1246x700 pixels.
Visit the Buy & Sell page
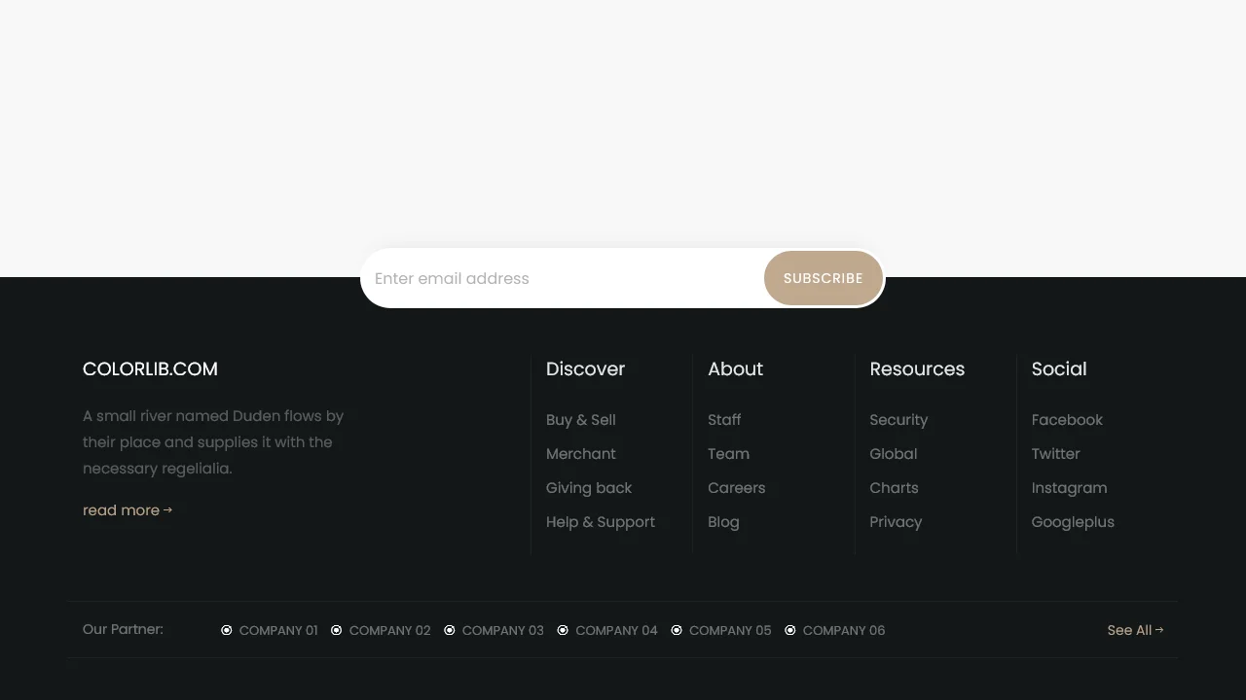point(580,420)
